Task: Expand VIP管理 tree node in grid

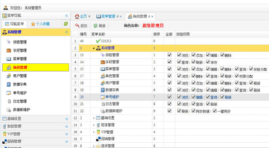Action: tap(94, 132)
